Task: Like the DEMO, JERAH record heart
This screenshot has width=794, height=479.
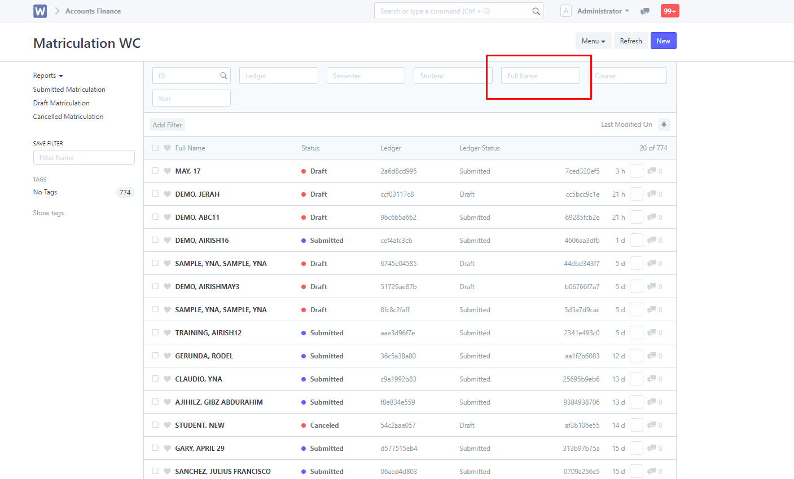Action: pos(167,194)
